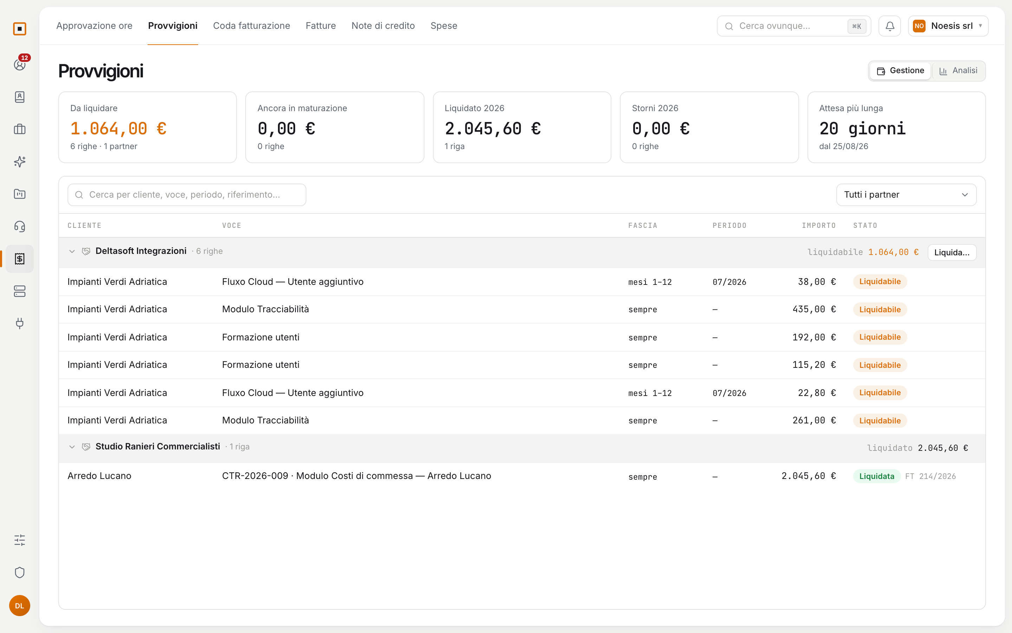The image size is (1012, 633).
Task: Switch to Gestione view
Action: tap(900, 71)
